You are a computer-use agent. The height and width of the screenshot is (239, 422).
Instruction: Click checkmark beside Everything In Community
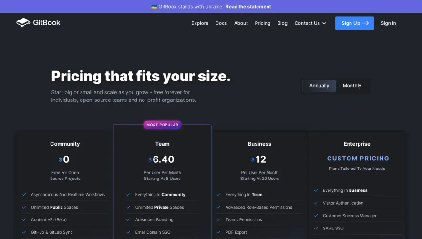pyautogui.click(x=128, y=194)
